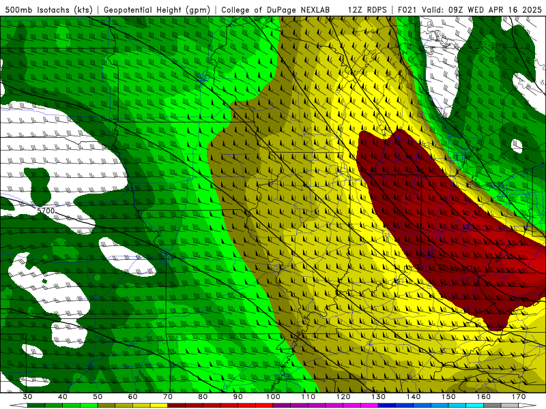This screenshot has width=546, height=409.
Task: Select the bright yellow swatch ending at 70
Action: 159,405
